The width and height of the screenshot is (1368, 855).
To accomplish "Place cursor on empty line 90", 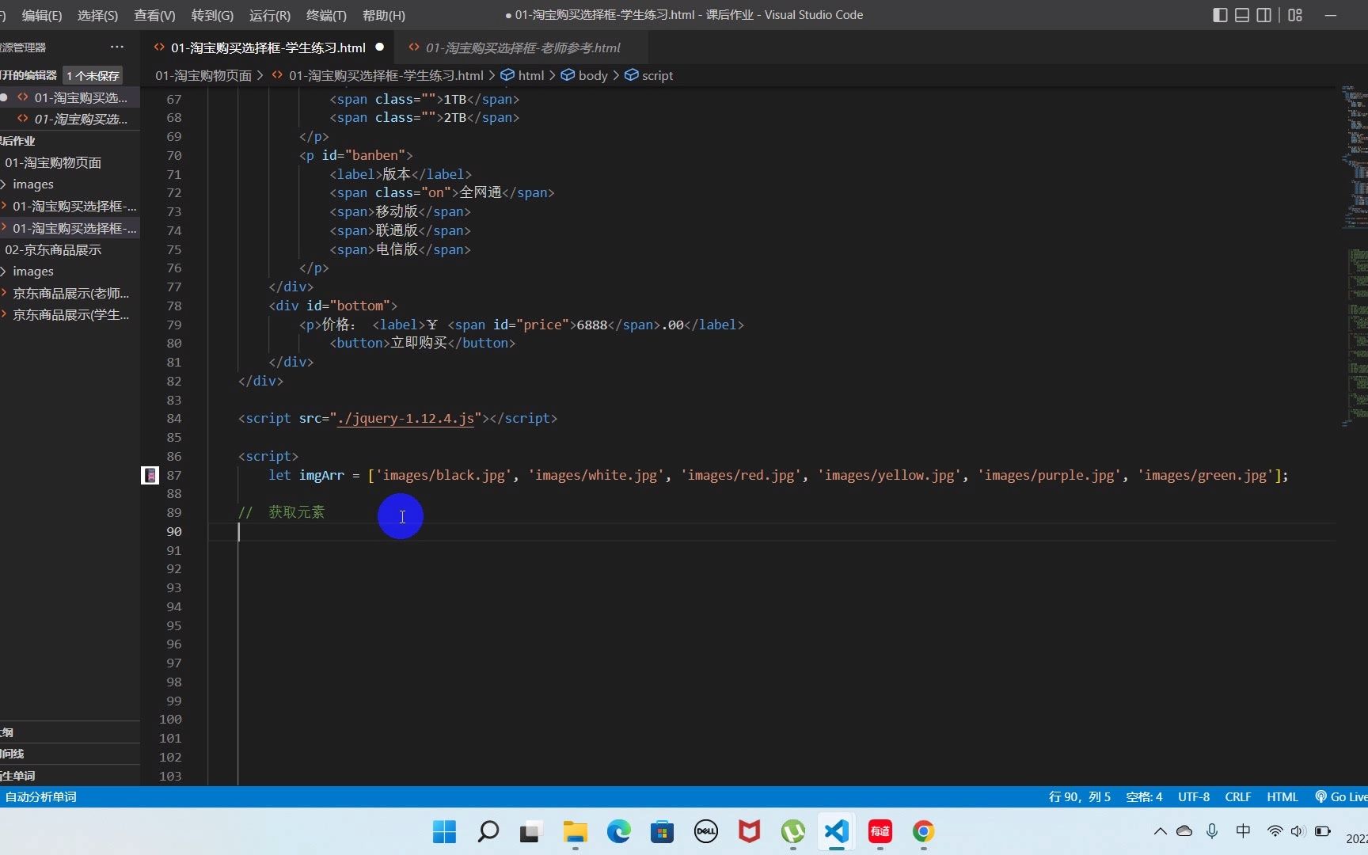I will coord(772,531).
